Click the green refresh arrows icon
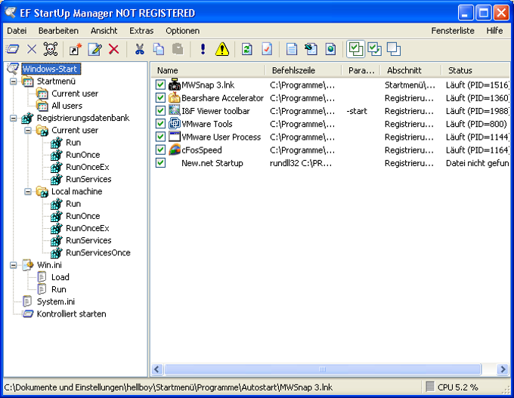 tap(247, 49)
